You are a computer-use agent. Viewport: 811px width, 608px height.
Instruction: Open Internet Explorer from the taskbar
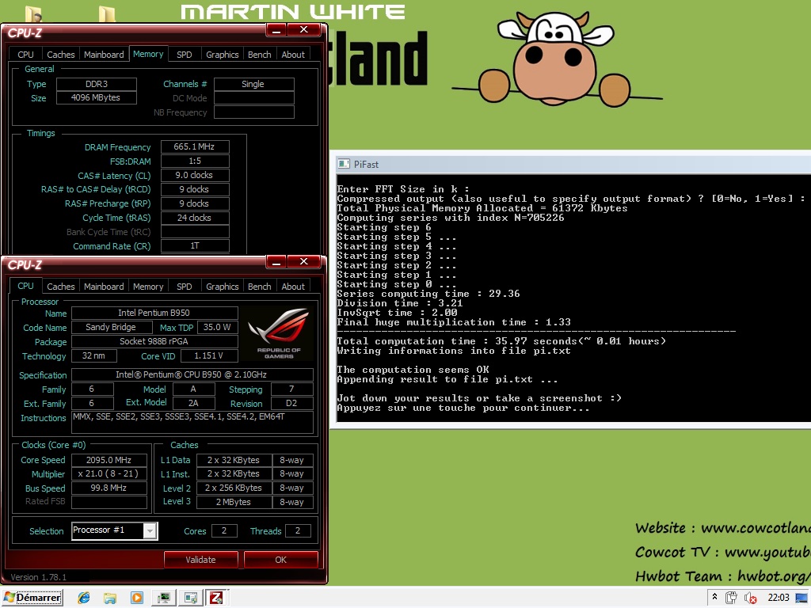pos(84,598)
